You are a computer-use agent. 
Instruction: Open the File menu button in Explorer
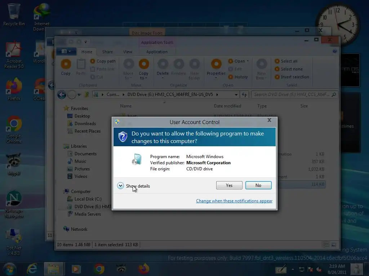click(x=66, y=51)
